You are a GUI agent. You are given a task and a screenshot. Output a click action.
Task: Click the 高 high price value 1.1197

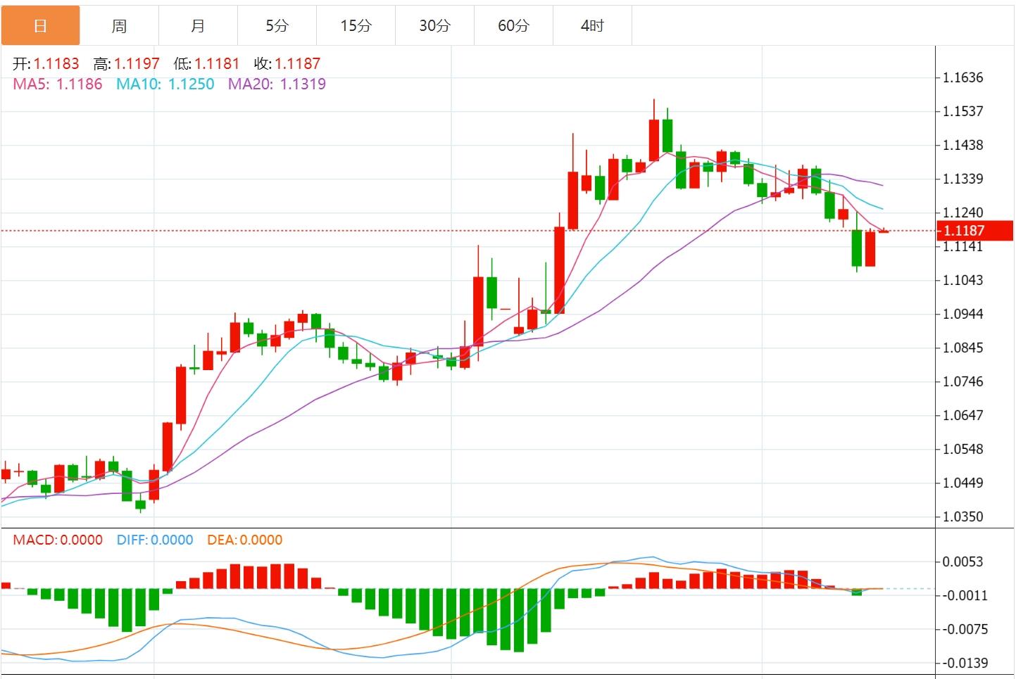pos(137,64)
